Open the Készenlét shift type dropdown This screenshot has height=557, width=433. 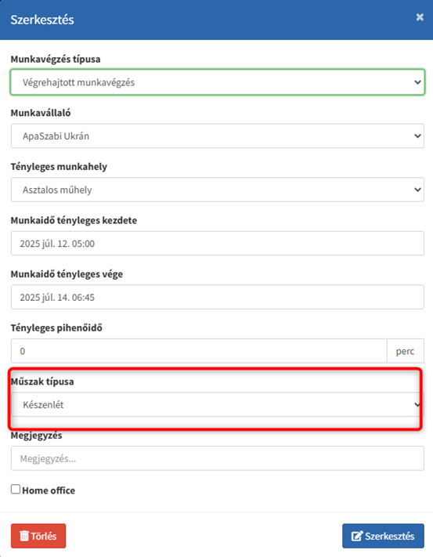[x=218, y=404]
